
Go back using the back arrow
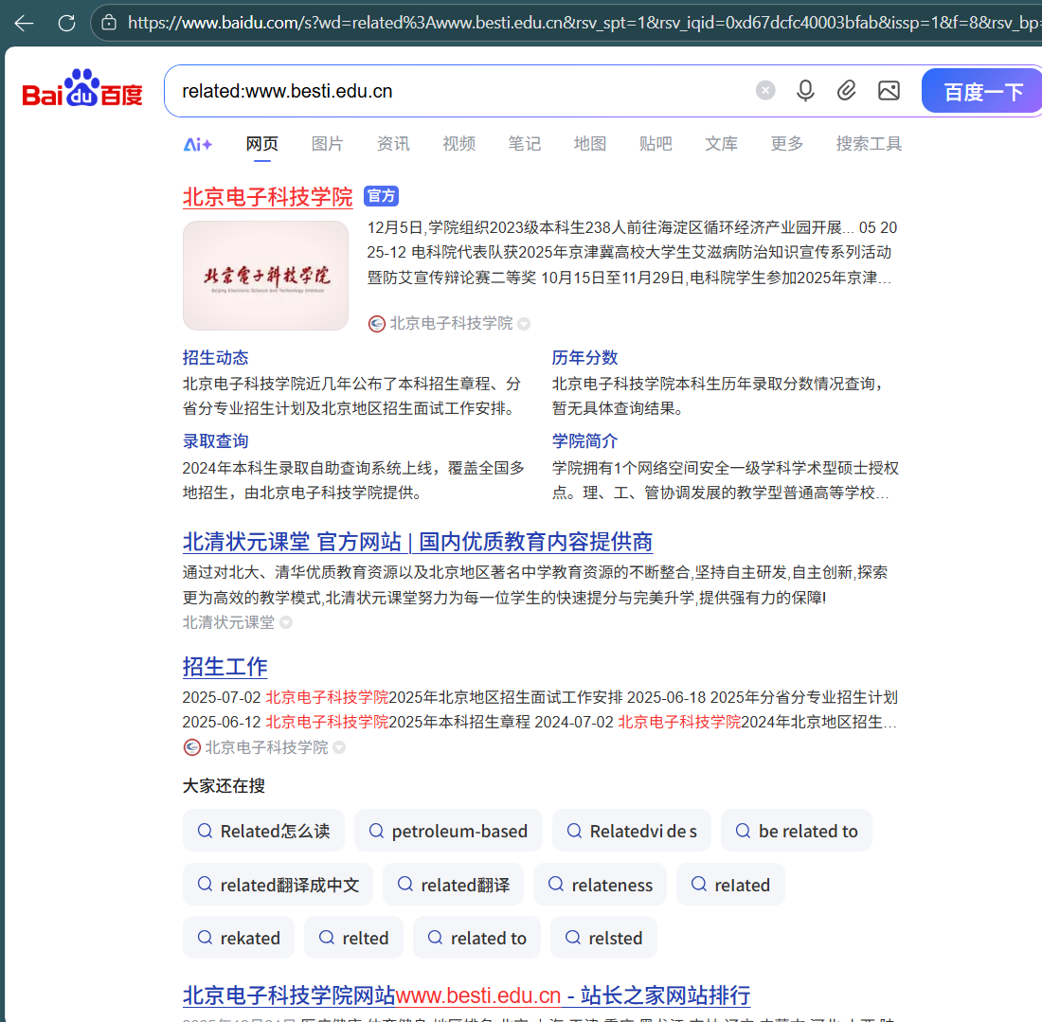click(23, 23)
